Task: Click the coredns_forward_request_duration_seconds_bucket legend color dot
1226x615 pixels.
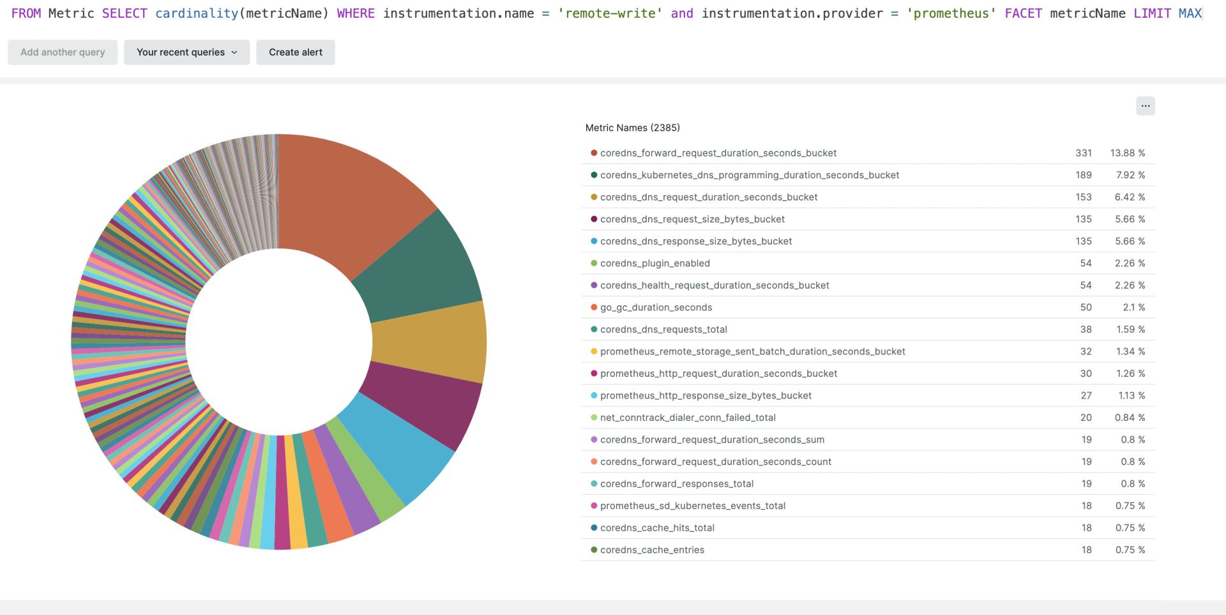Action: (x=593, y=153)
